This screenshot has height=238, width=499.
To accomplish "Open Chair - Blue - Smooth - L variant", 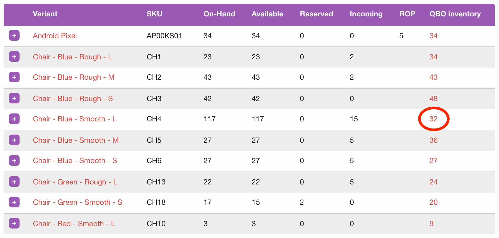I will click(75, 119).
